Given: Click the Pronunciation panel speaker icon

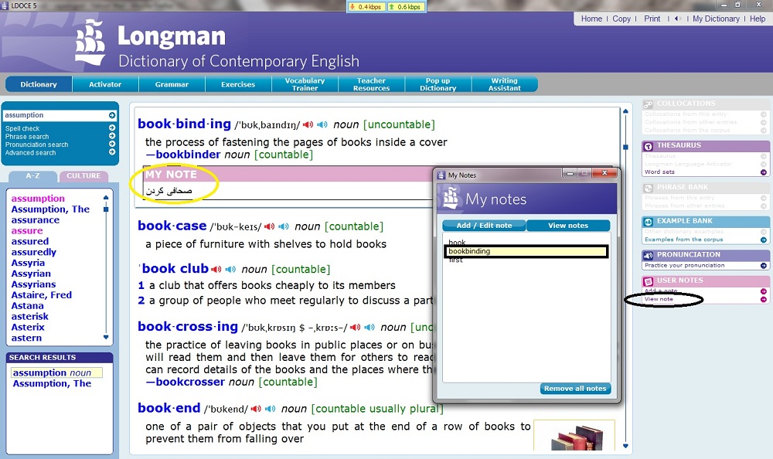Looking at the screenshot, I should (x=647, y=255).
